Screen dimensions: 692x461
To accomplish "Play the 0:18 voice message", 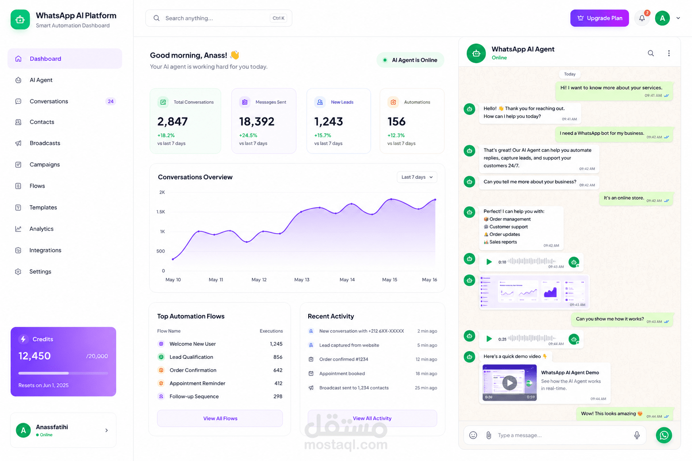I will click(489, 262).
